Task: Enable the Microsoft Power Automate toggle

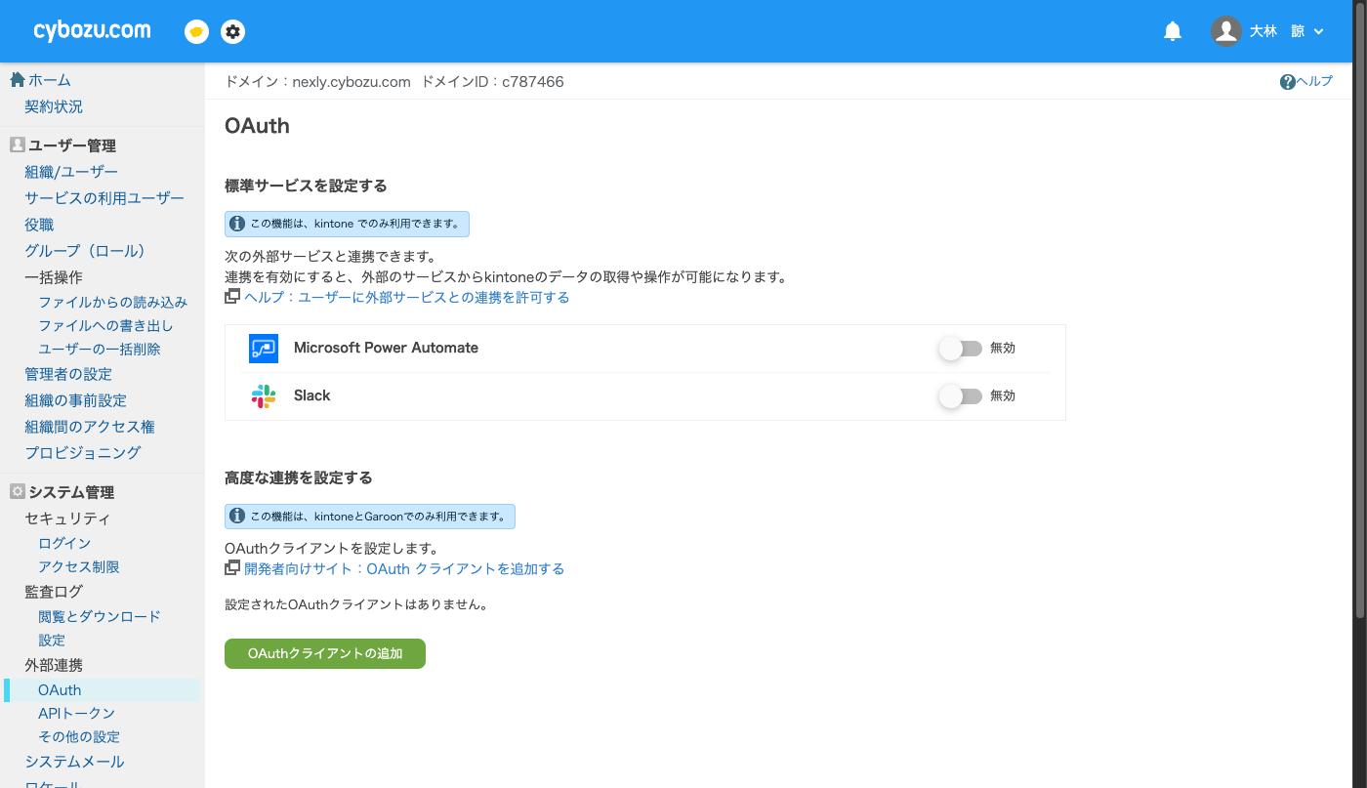Action: pyautogui.click(x=961, y=349)
